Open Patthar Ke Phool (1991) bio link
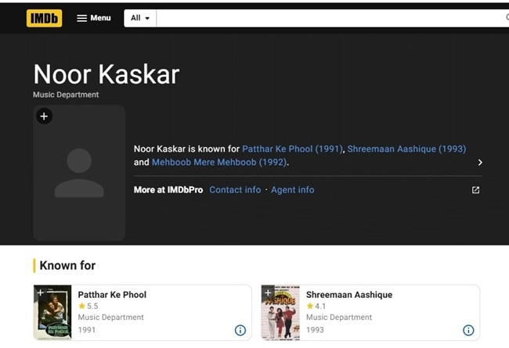 (x=291, y=149)
